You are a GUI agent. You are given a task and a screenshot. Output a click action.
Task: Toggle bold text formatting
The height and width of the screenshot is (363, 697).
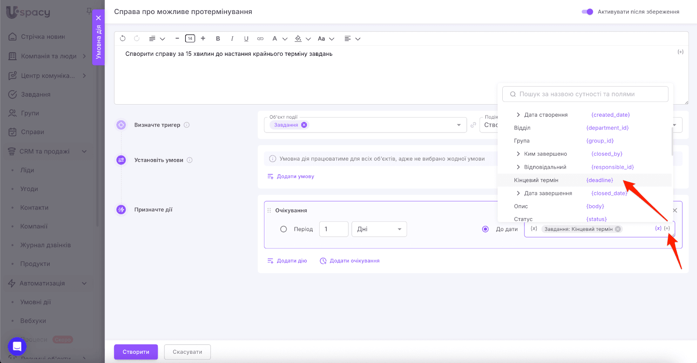coord(218,38)
